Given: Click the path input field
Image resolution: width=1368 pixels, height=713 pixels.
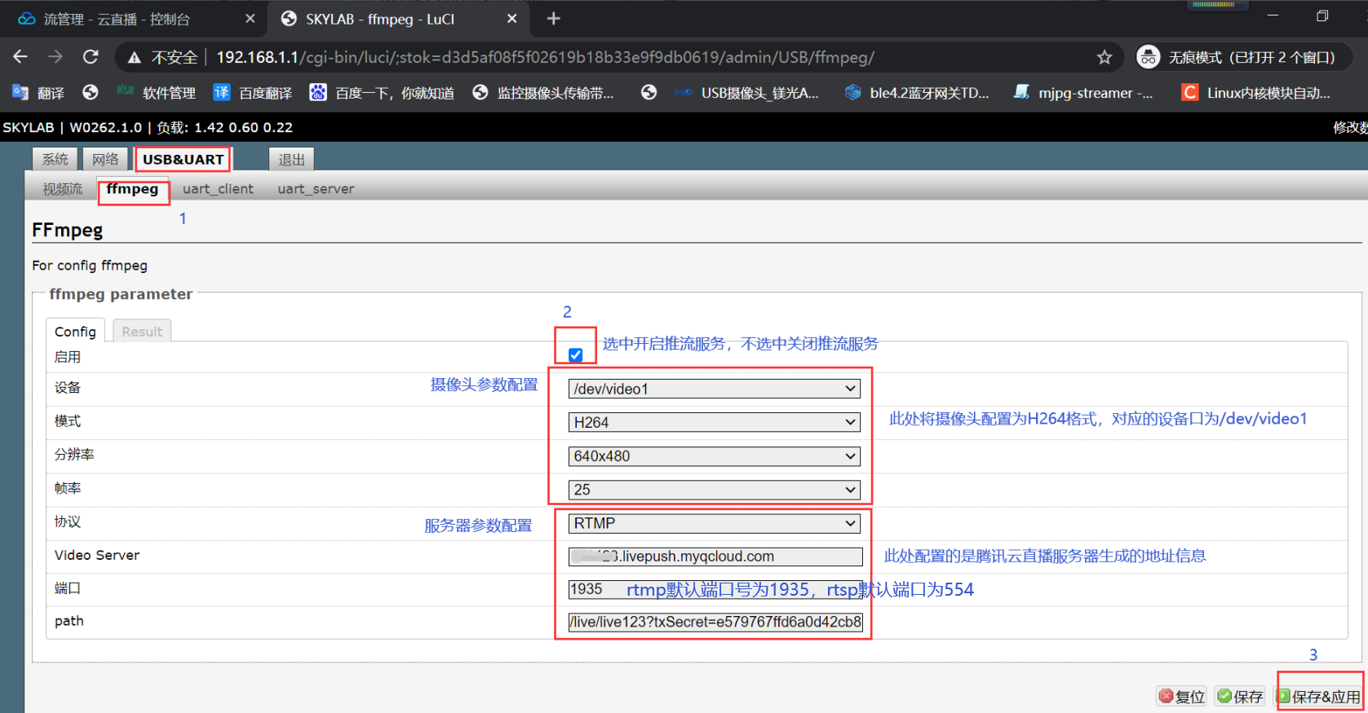Looking at the screenshot, I should (x=715, y=623).
